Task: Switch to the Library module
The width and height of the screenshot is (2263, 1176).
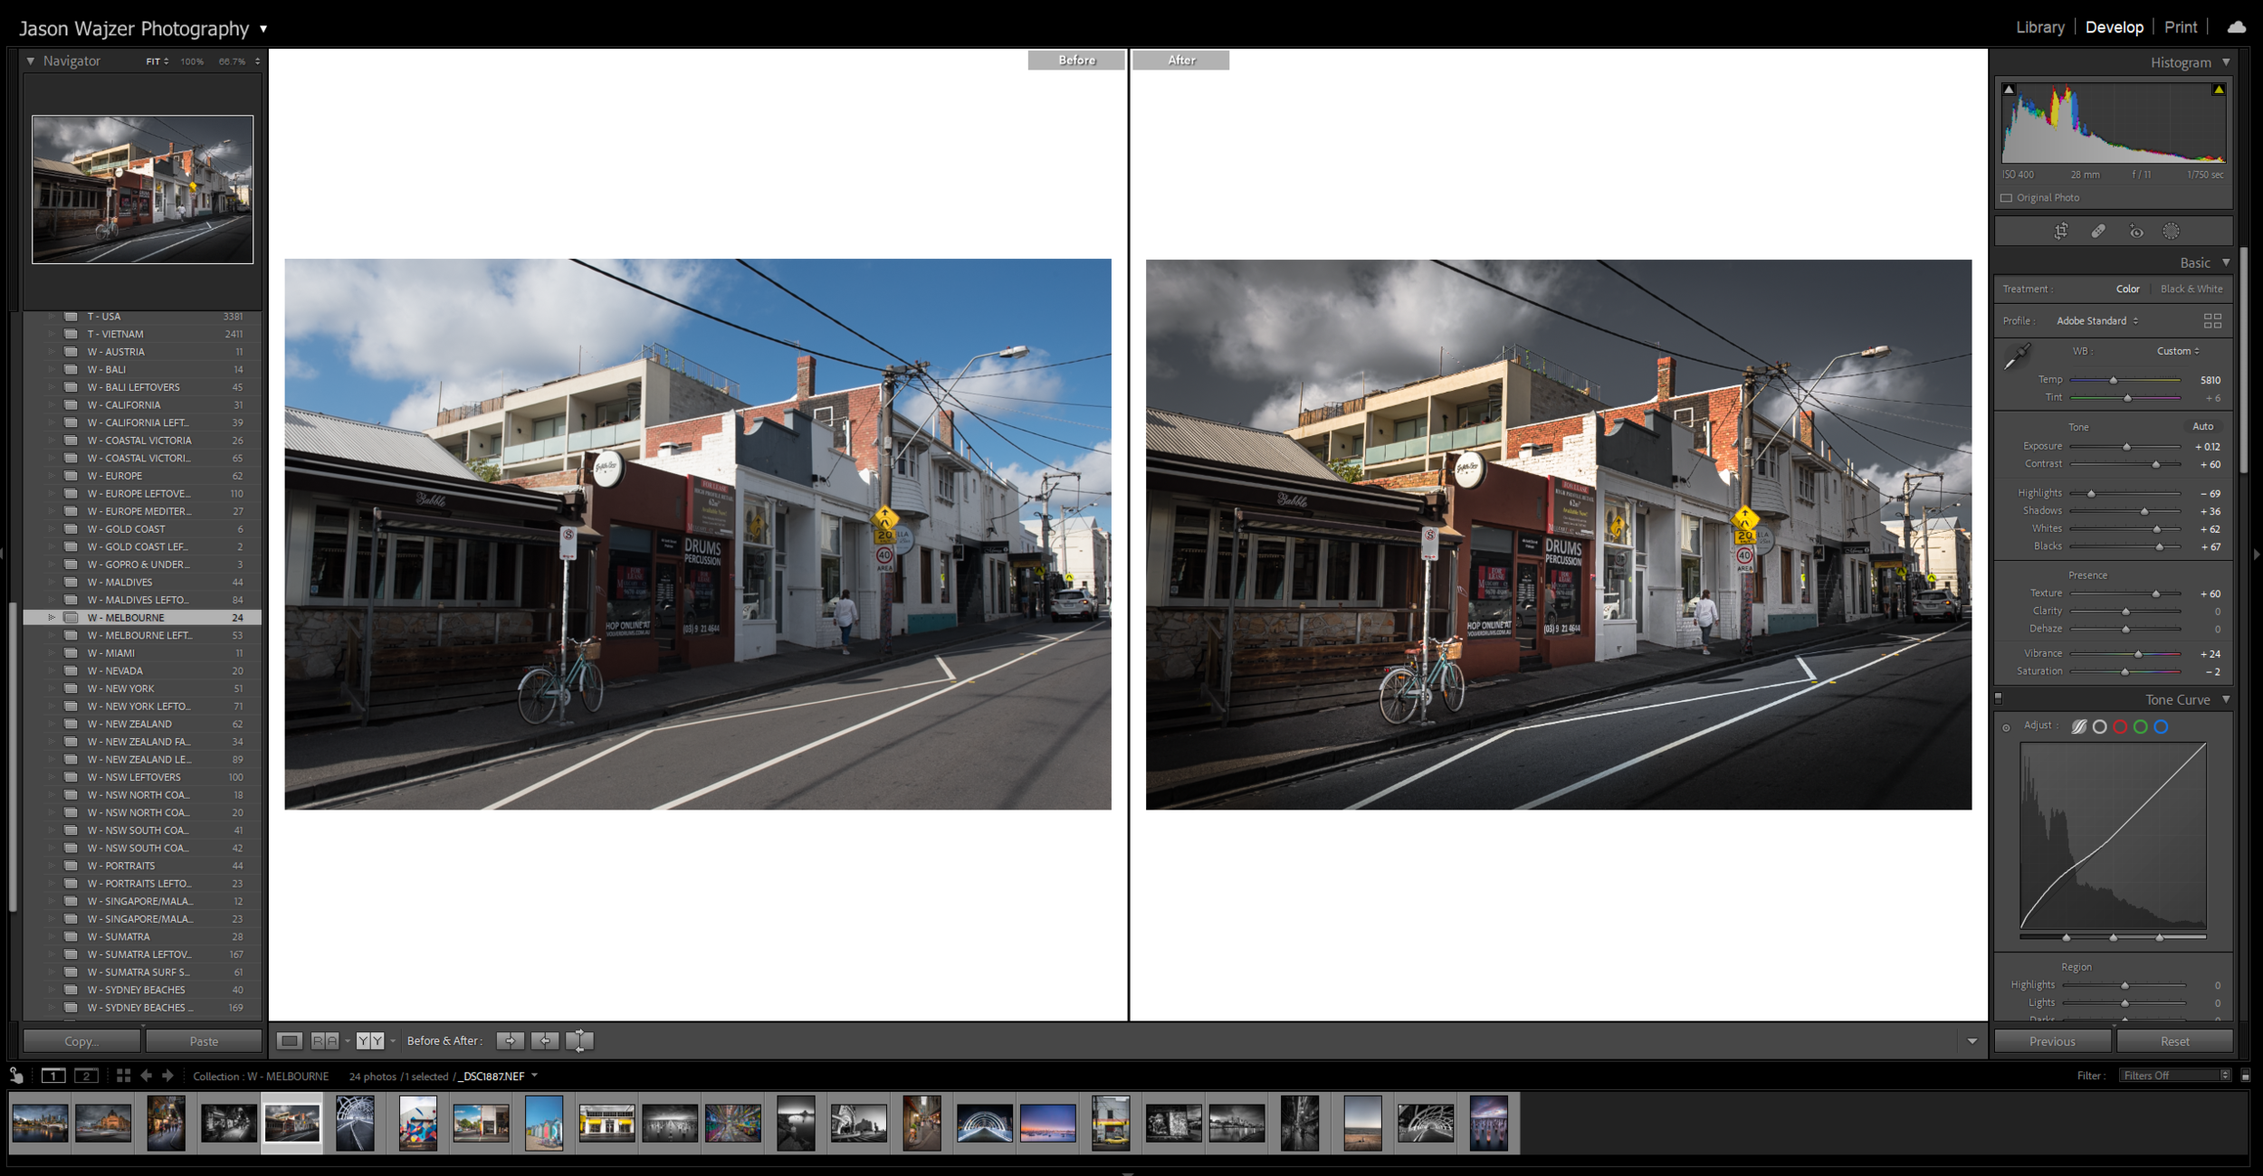Action: 2039,27
